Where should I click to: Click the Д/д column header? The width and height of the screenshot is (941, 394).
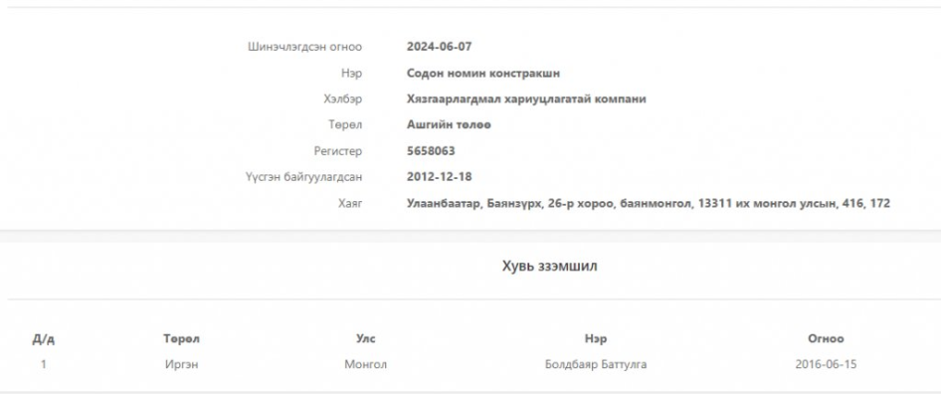pos(43,339)
